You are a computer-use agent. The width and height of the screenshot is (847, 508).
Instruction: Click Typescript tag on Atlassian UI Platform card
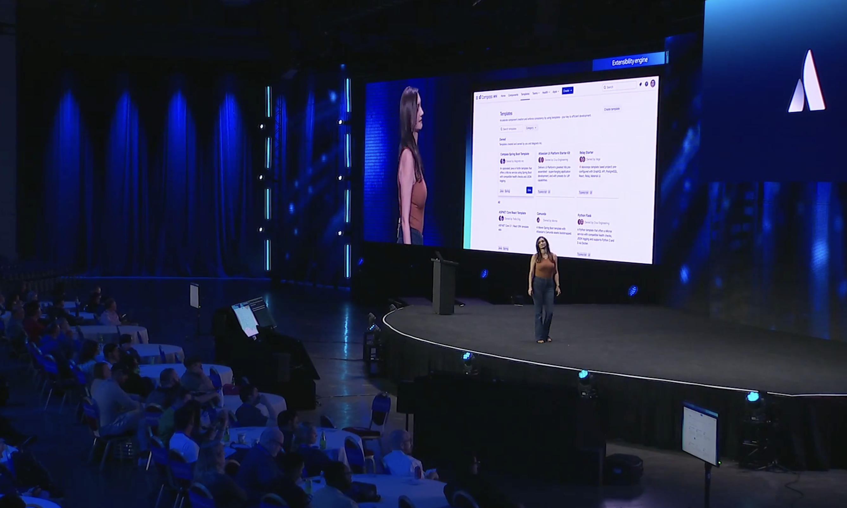pos(542,192)
